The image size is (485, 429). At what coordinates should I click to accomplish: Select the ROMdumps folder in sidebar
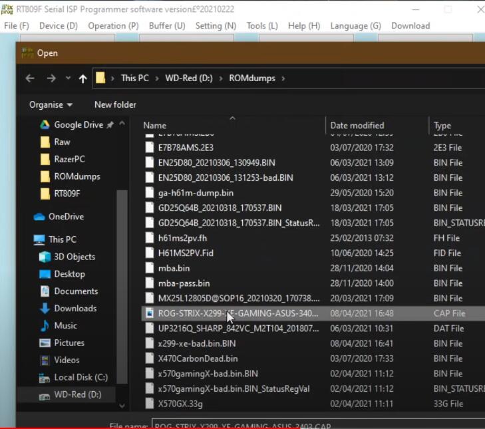[x=71, y=176]
